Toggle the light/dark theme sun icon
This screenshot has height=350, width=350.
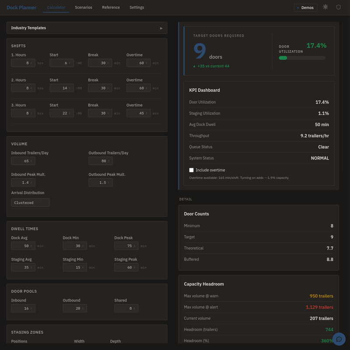[x=325, y=7]
